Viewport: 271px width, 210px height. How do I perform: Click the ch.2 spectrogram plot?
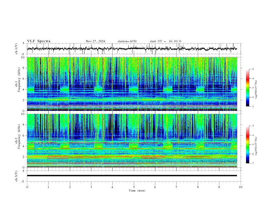(132, 141)
